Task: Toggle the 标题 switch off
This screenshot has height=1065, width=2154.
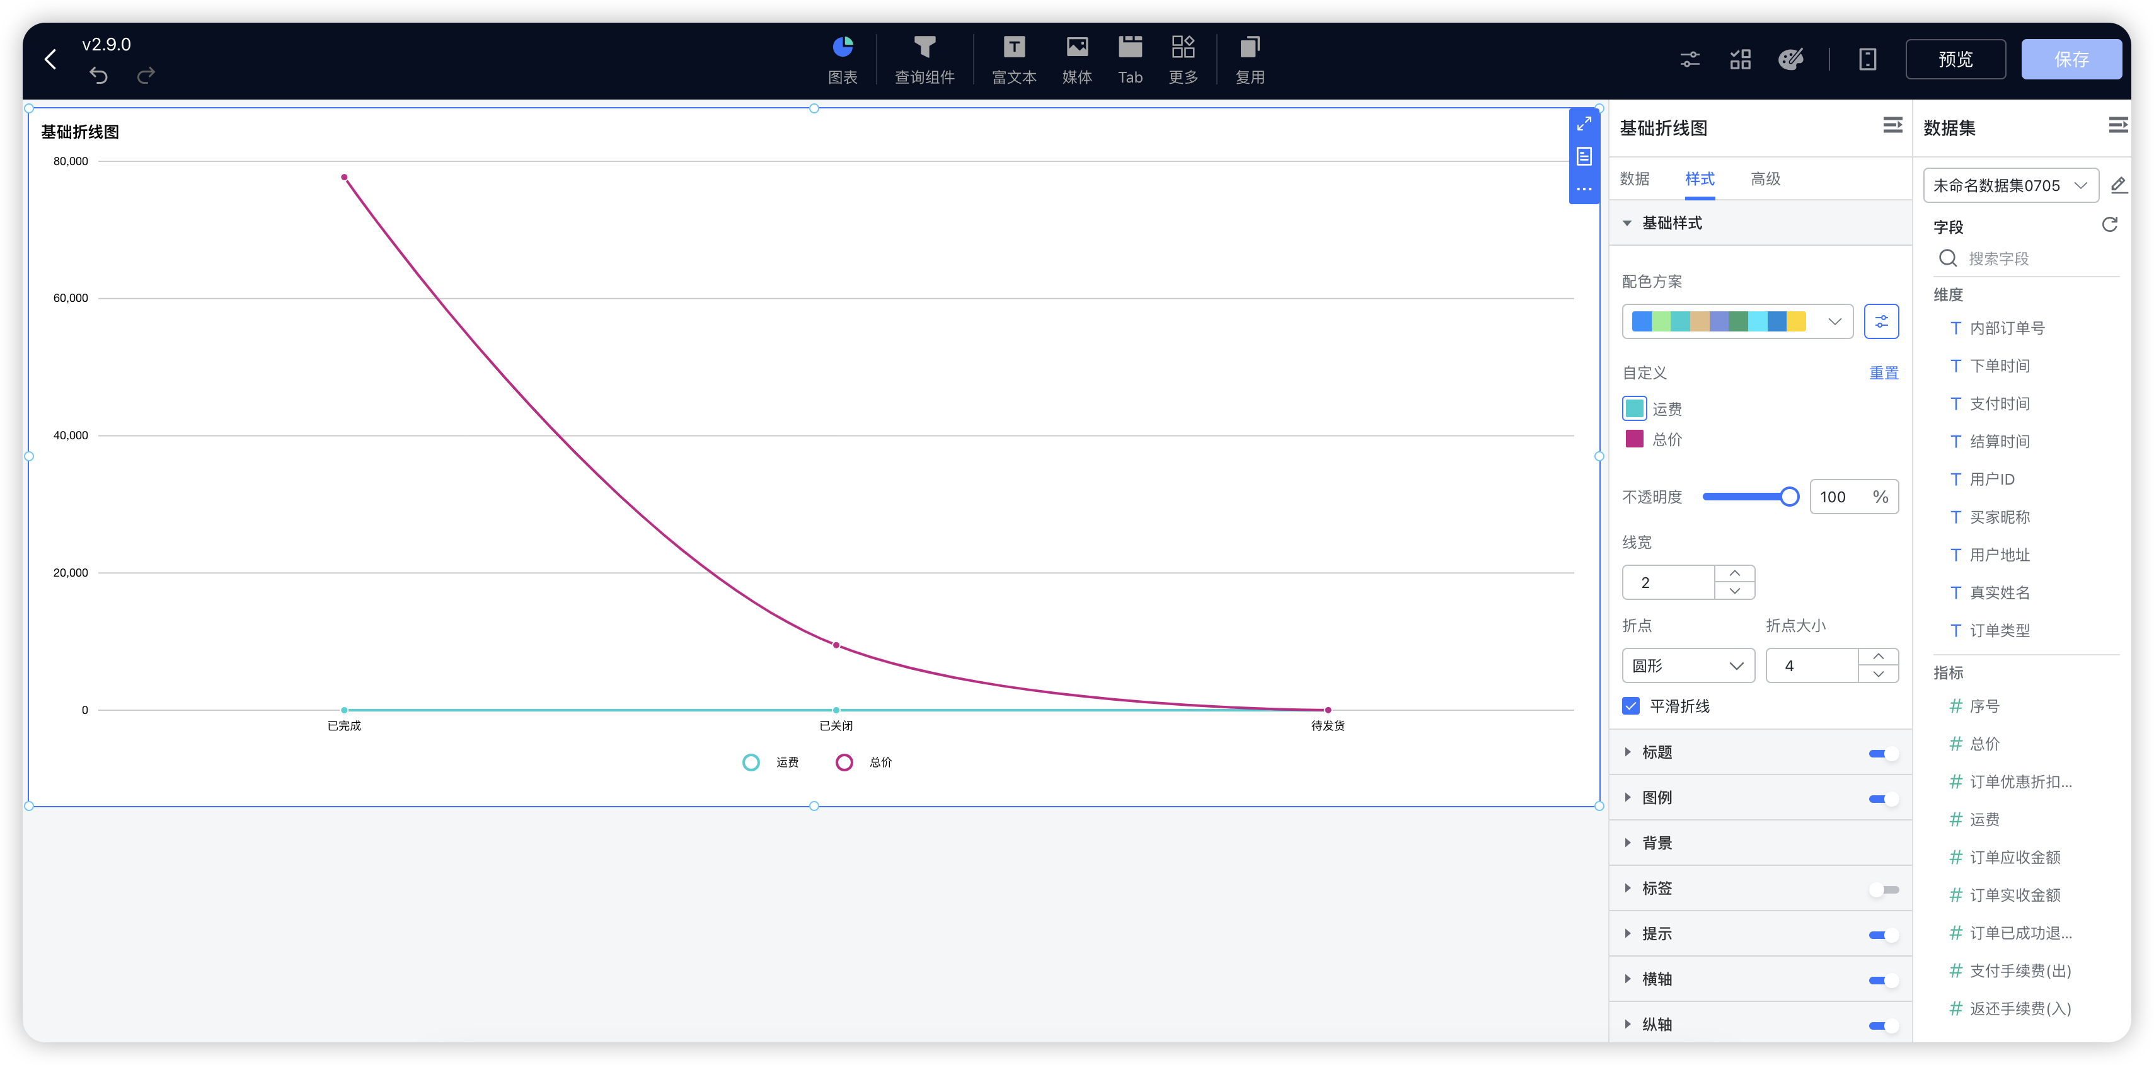Action: tap(1883, 753)
